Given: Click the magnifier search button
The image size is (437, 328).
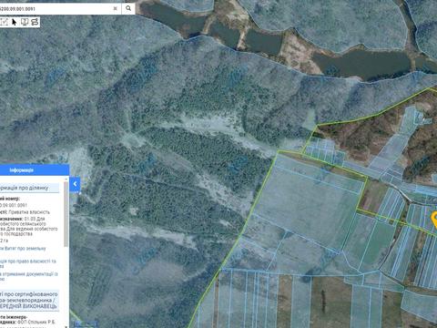Looking at the screenshot, I should click(x=128, y=8).
